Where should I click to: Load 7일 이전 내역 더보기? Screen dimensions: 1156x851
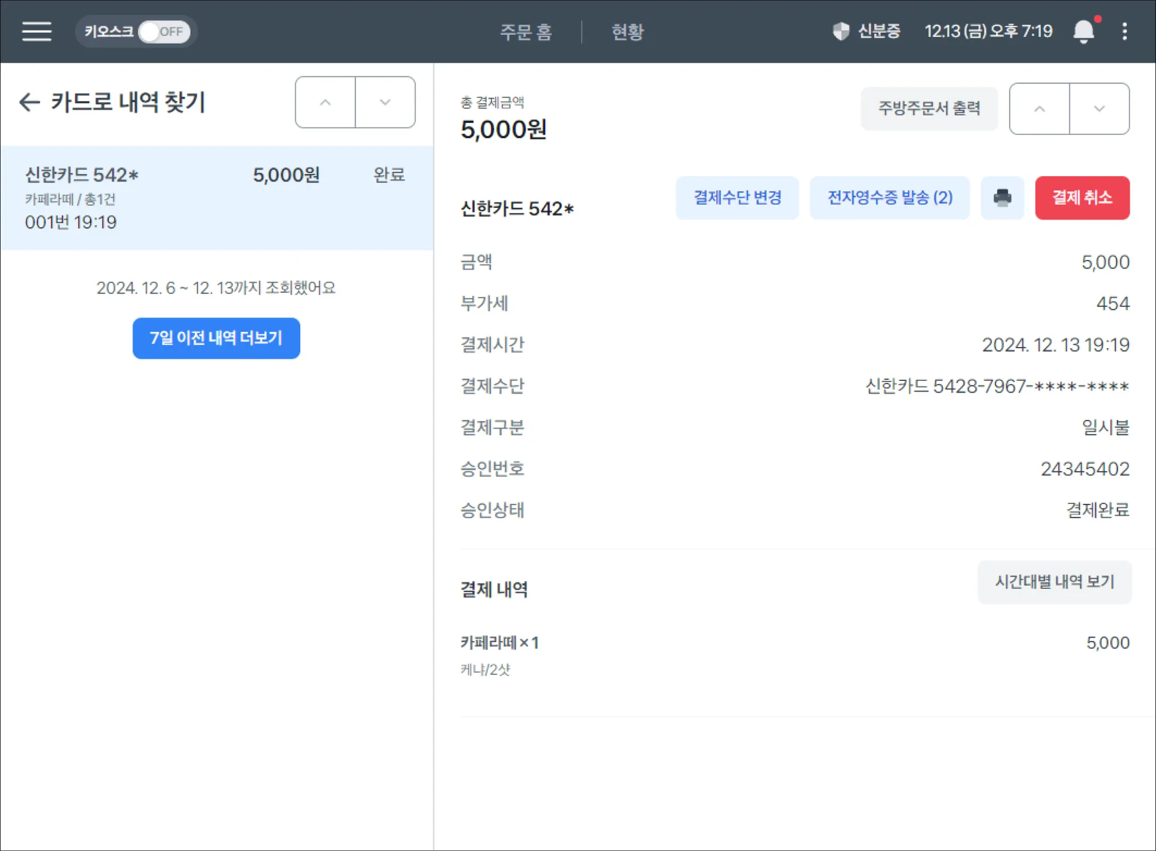click(216, 338)
